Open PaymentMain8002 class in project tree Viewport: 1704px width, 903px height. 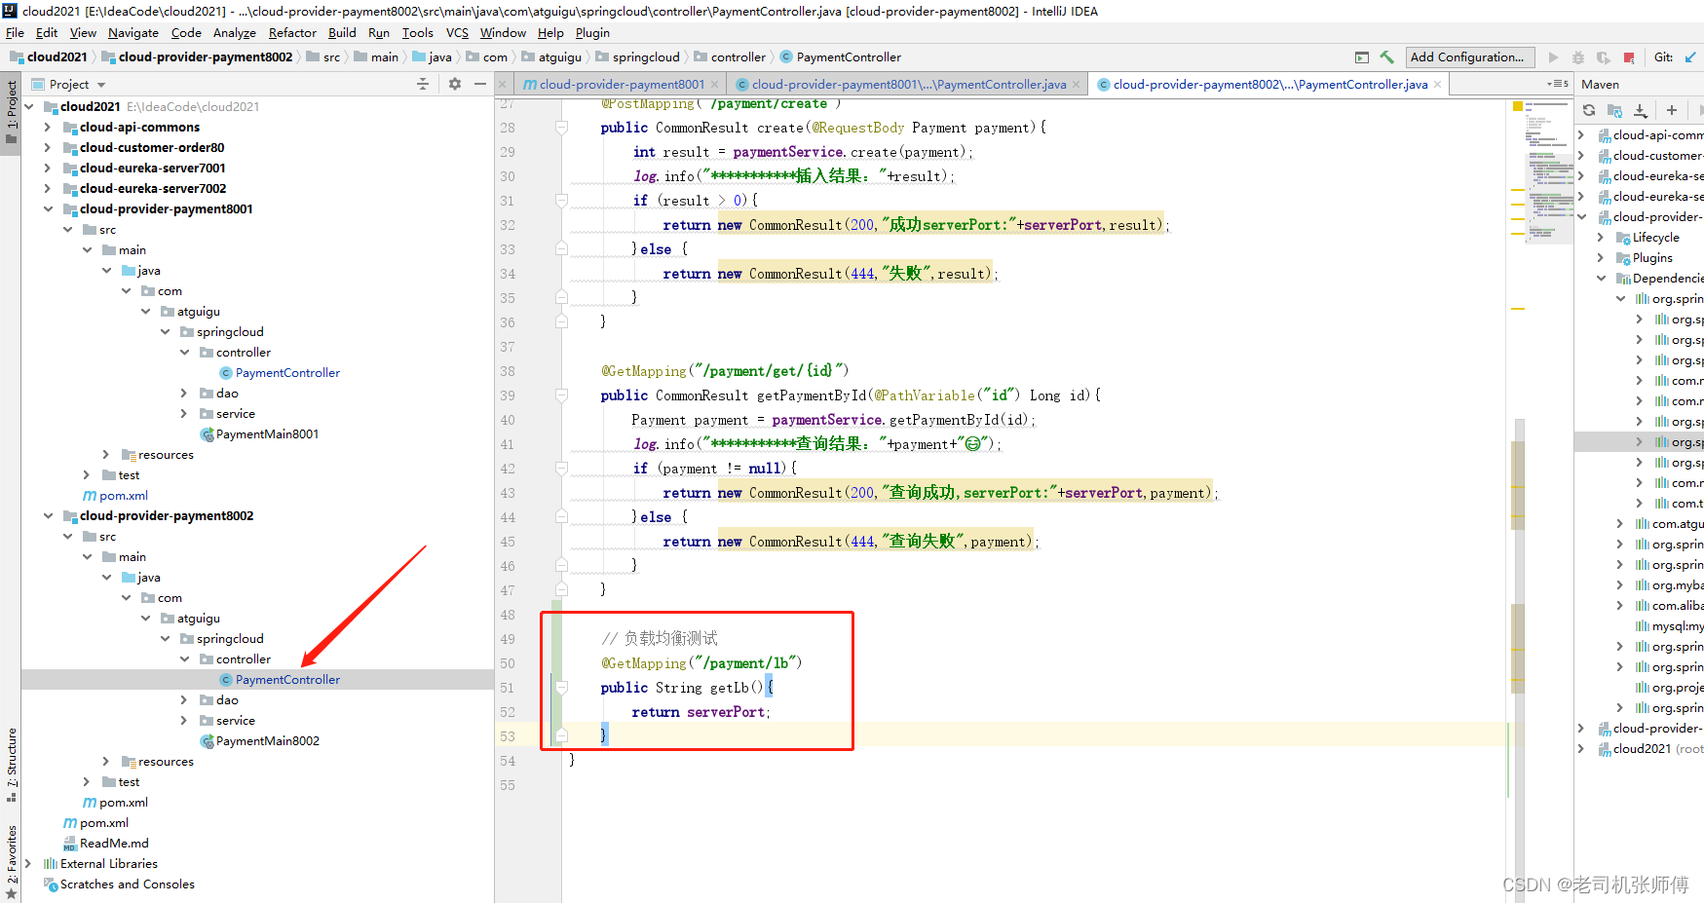pyautogui.click(x=267, y=741)
